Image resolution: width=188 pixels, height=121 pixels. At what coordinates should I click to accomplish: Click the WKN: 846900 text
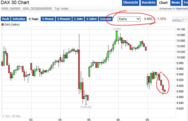[x=11, y=9]
